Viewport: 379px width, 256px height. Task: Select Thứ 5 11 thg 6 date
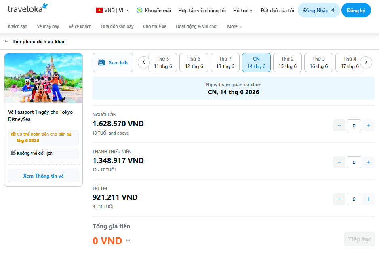[163, 62]
